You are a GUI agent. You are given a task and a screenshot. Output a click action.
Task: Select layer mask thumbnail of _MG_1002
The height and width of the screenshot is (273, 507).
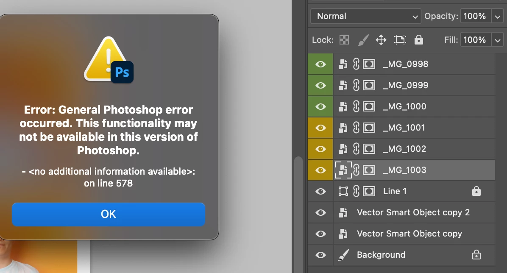pos(369,149)
